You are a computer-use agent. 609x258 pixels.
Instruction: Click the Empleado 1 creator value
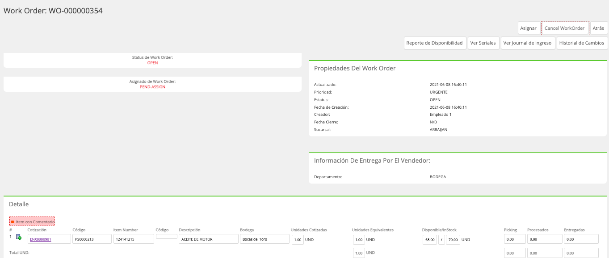pyautogui.click(x=441, y=115)
